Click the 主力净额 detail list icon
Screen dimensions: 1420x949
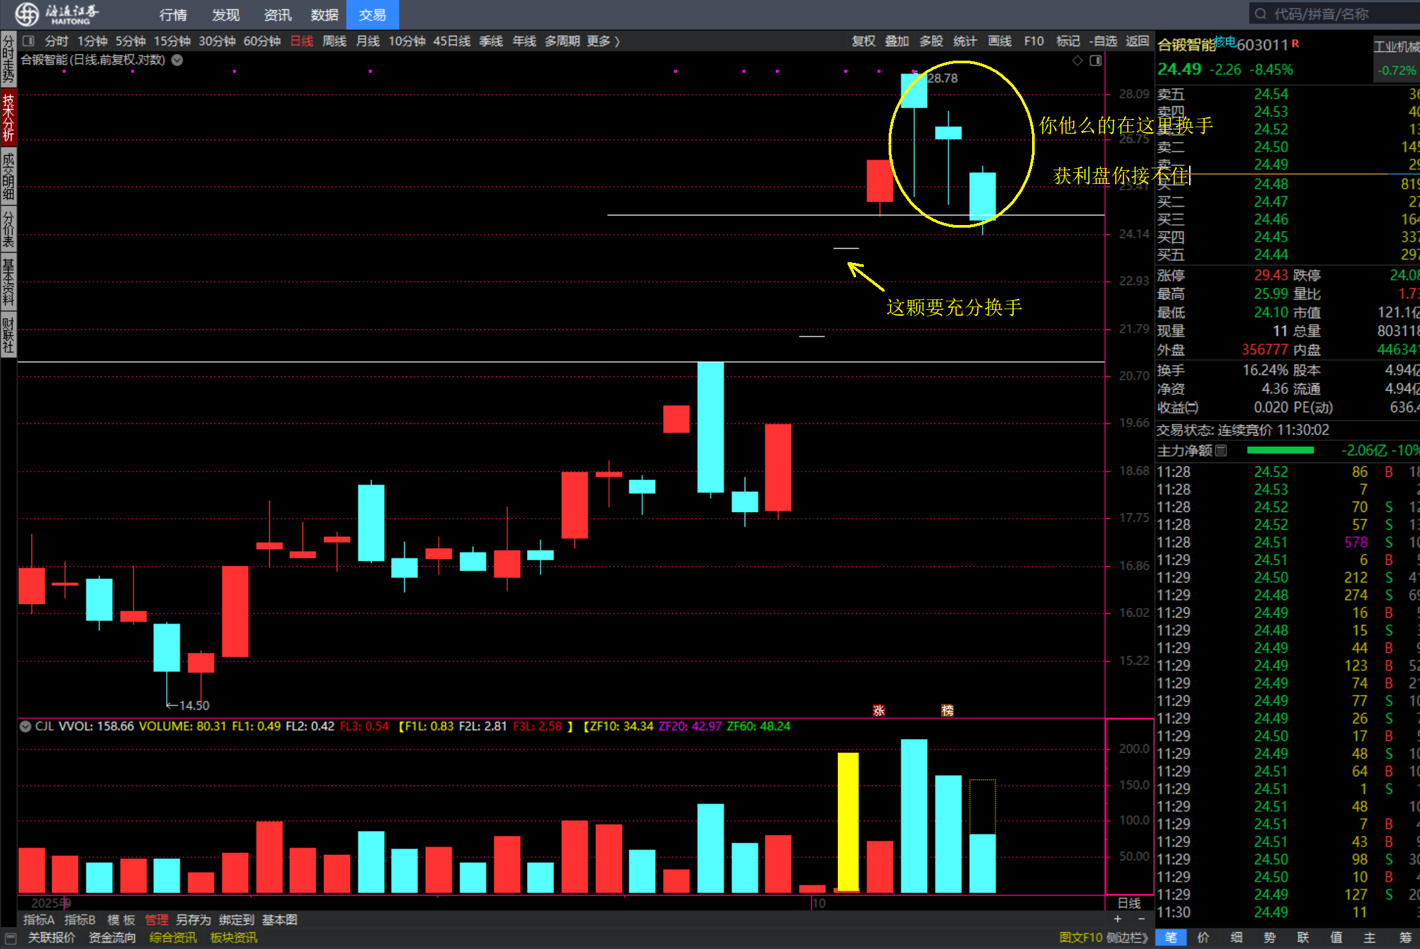point(1221,451)
